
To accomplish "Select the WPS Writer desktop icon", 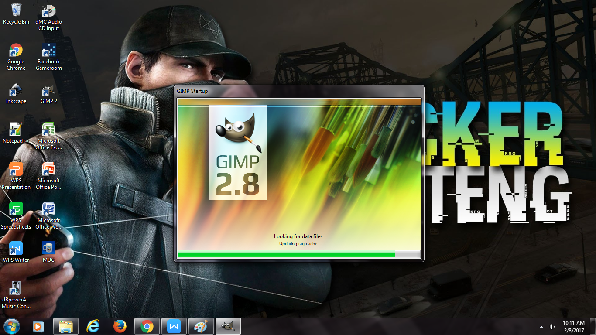I will coord(16,252).
